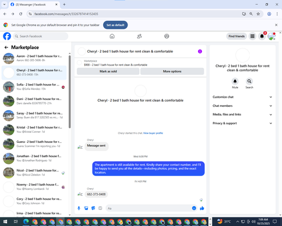Open Chrome tab search dropdown
The image size is (282, 226).
coord(5,5)
